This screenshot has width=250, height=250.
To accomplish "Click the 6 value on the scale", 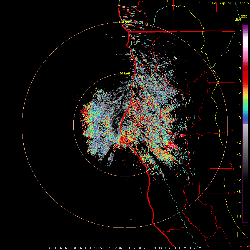I will pyautogui.click(x=240, y=44).
